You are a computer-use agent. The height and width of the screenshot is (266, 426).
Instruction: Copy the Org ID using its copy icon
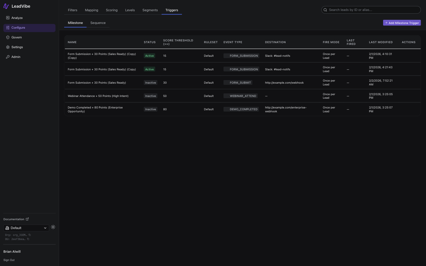click(30, 235)
